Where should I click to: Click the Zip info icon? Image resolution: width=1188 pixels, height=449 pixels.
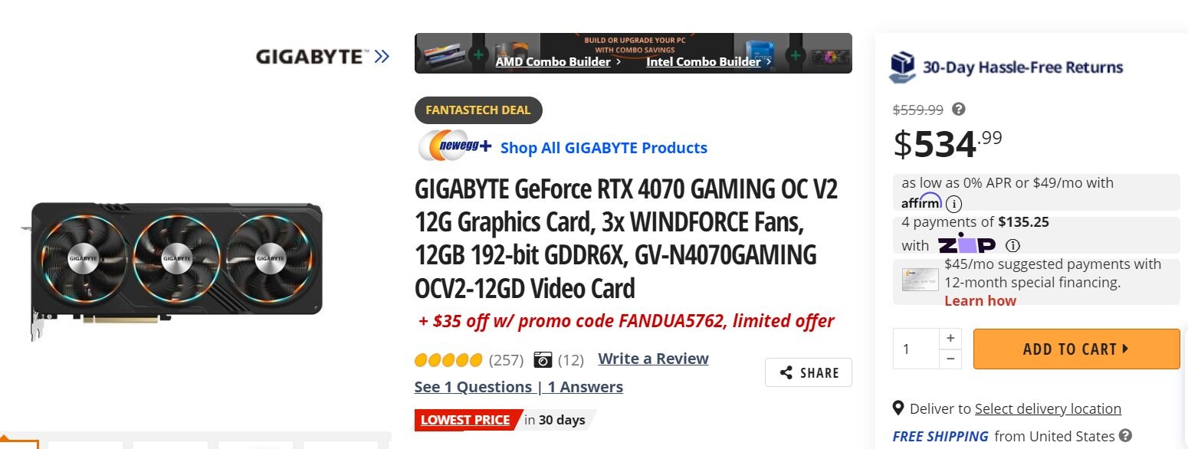click(1012, 246)
